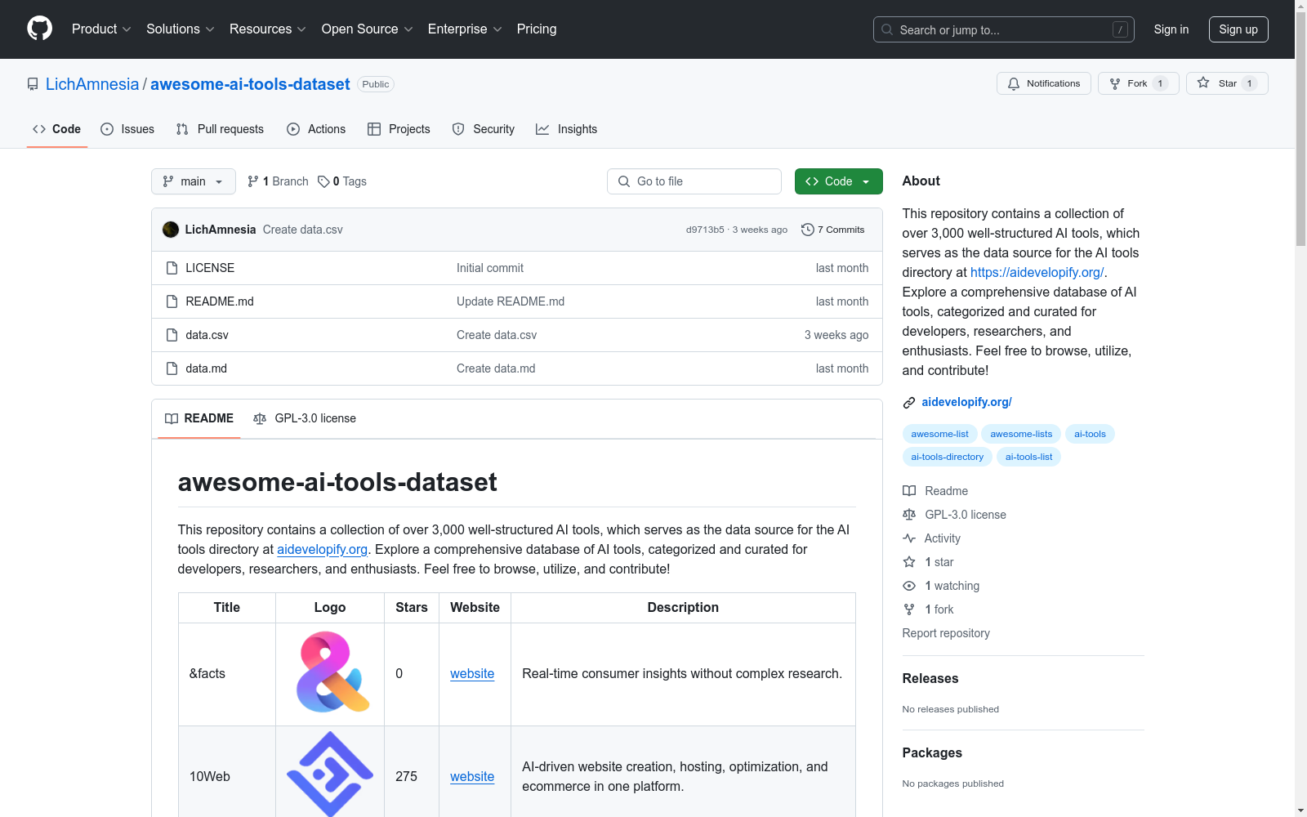Screen dimensions: 1307x817
Task: Switch to the Issues tab
Action: coord(127,129)
